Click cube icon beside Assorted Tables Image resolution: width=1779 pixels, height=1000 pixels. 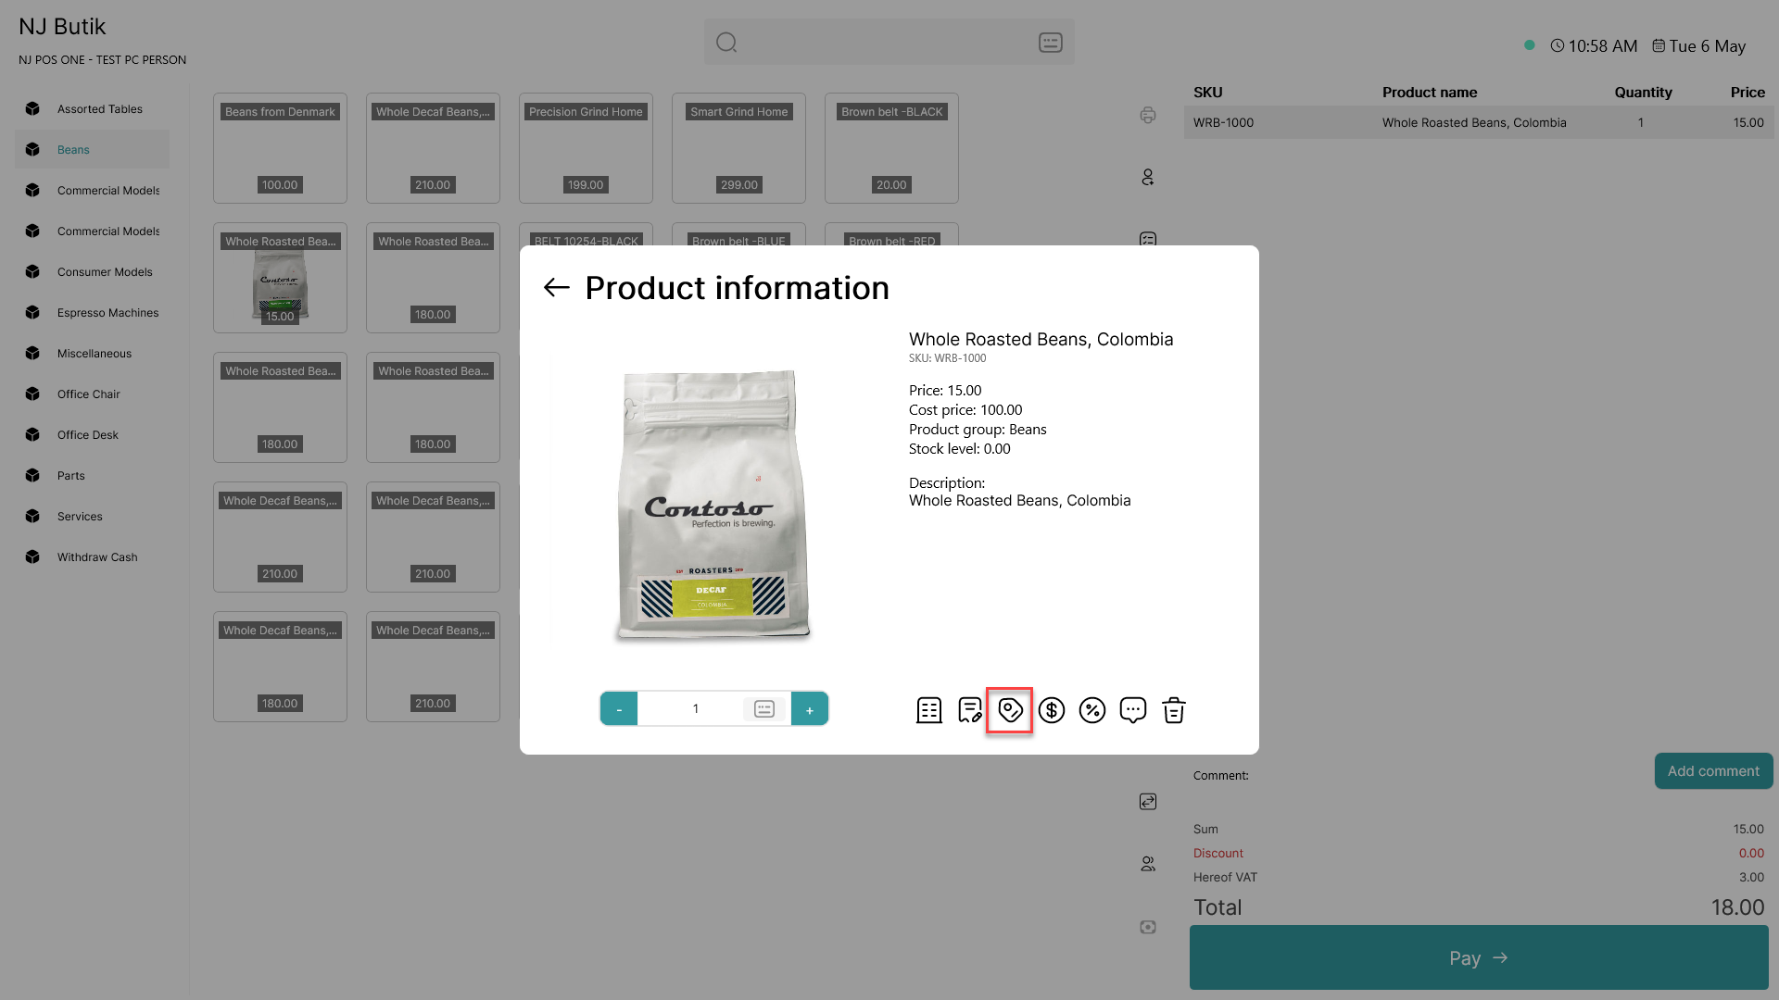click(32, 108)
